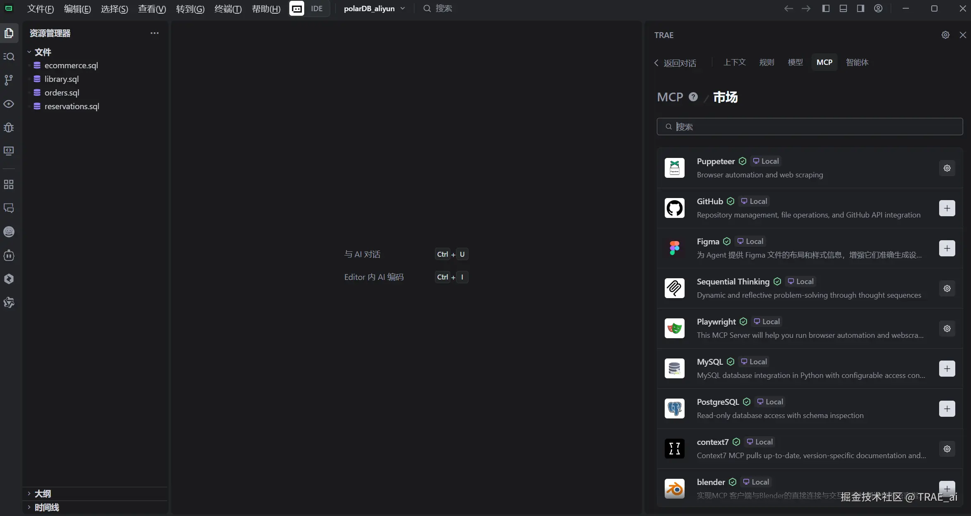Open the Source Control sidebar icon
971x516 pixels.
click(x=9, y=80)
